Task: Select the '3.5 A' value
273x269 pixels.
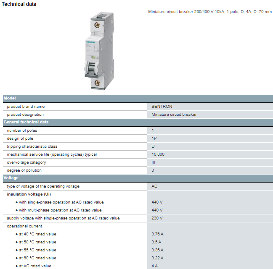Action: click(x=156, y=242)
